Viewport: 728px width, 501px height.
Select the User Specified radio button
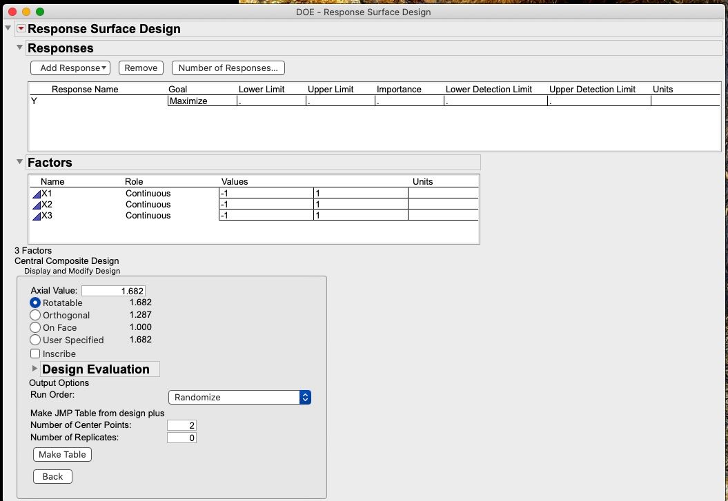[35, 340]
